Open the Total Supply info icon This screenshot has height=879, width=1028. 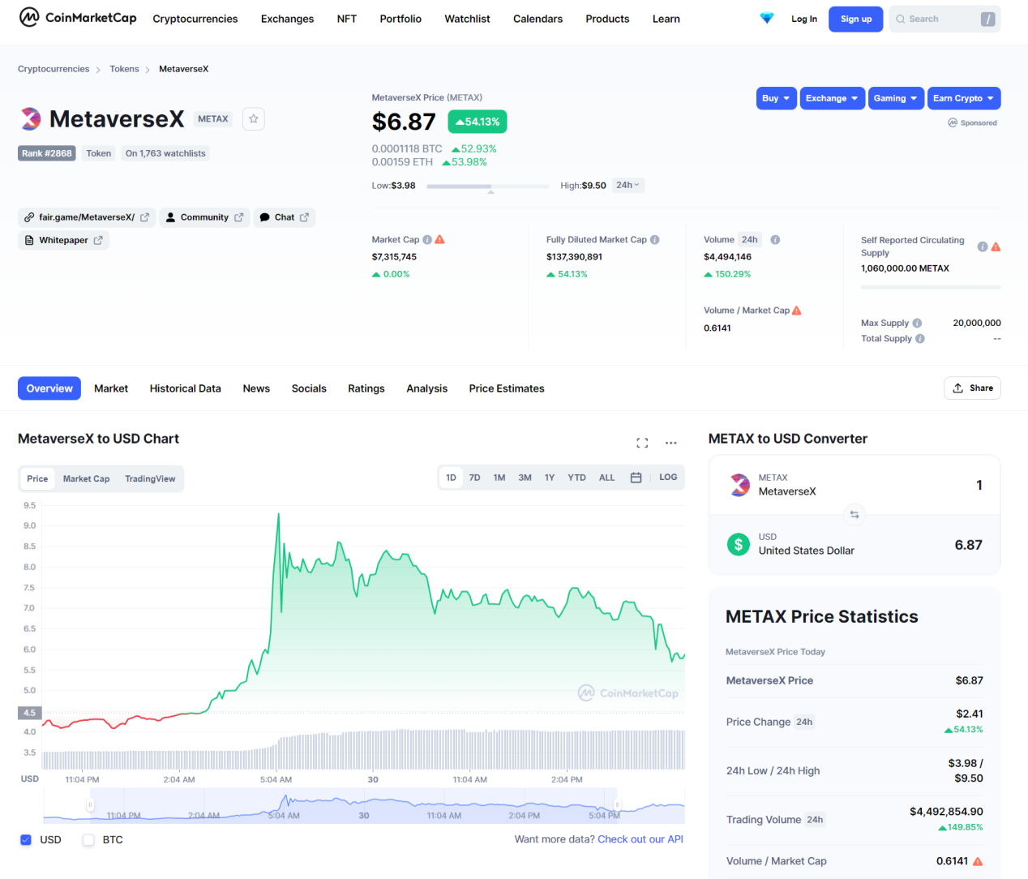point(920,339)
